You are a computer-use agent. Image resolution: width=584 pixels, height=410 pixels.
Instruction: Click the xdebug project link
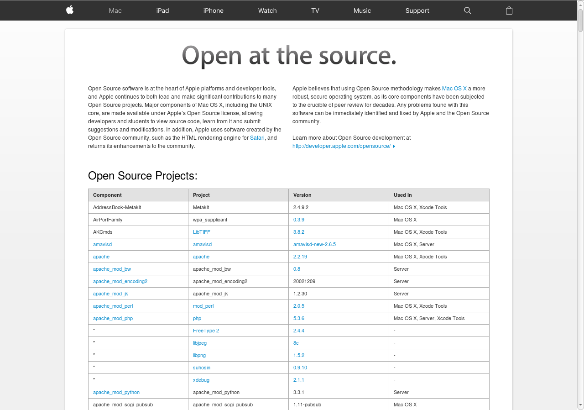pyautogui.click(x=201, y=380)
